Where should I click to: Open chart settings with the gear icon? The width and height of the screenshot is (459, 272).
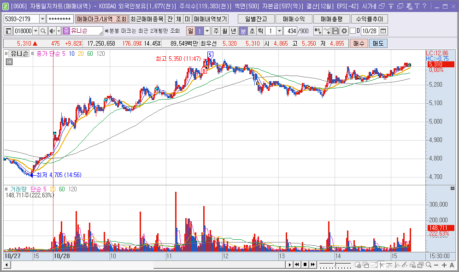[344, 31]
